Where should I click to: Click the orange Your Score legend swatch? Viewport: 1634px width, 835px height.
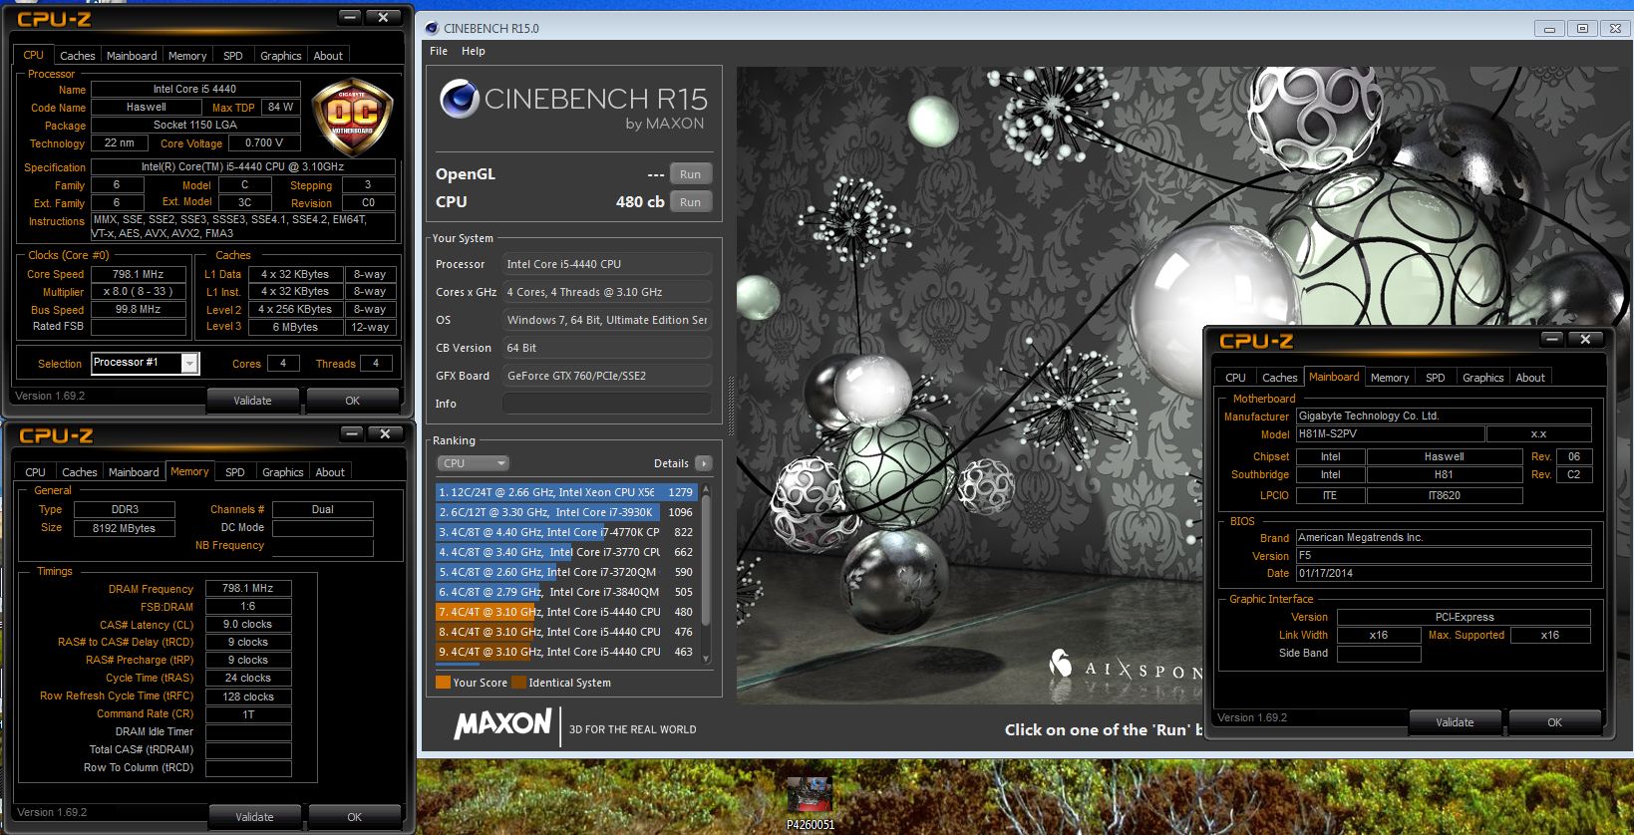443,683
